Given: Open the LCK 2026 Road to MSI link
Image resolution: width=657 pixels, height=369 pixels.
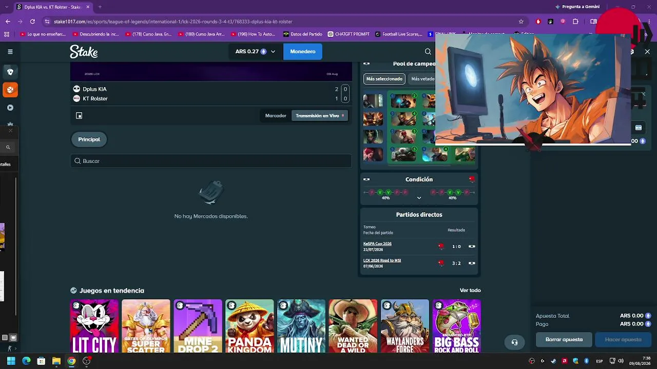Looking at the screenshot, I should (382, 260).
